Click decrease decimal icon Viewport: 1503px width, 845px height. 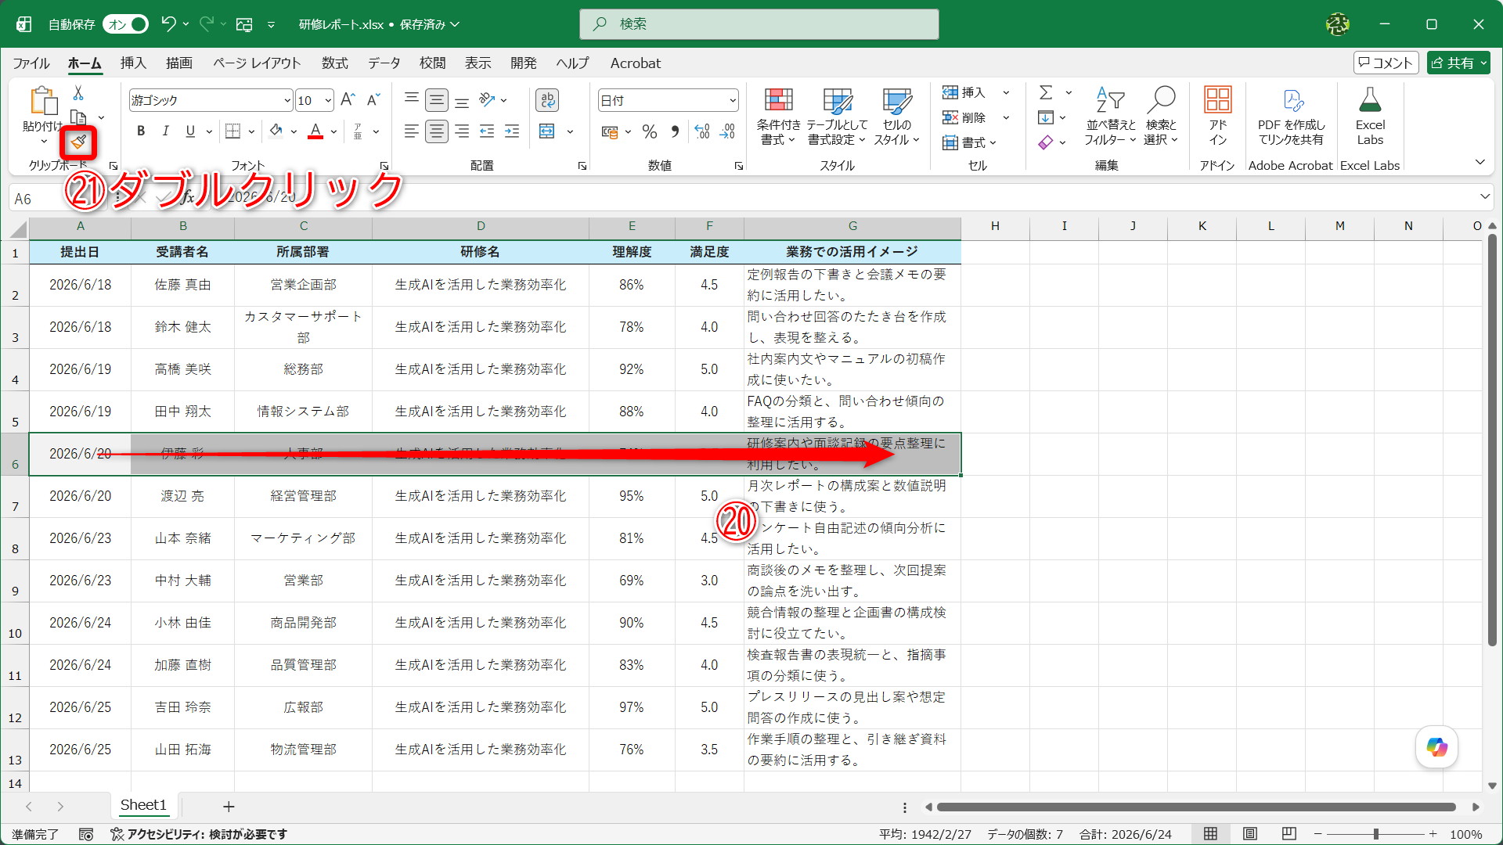(x=728, y=131)
